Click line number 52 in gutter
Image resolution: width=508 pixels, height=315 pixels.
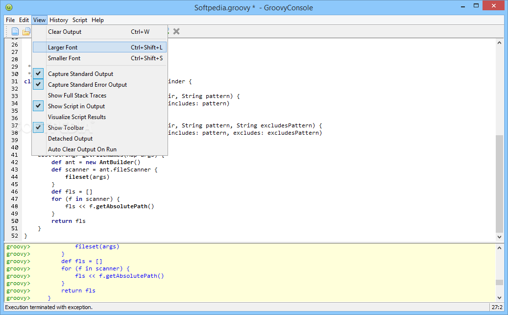[15, 236]
